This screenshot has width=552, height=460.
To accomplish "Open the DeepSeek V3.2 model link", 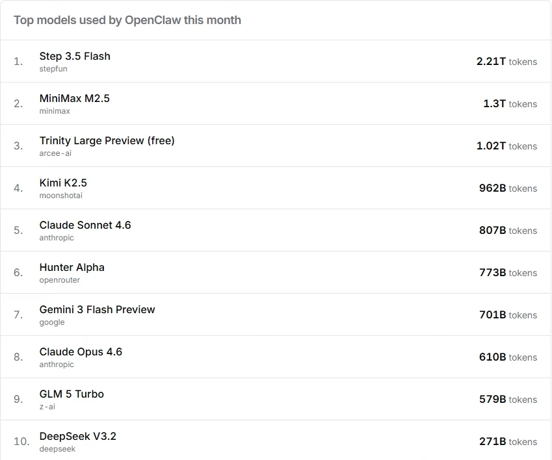I will 77,436.
